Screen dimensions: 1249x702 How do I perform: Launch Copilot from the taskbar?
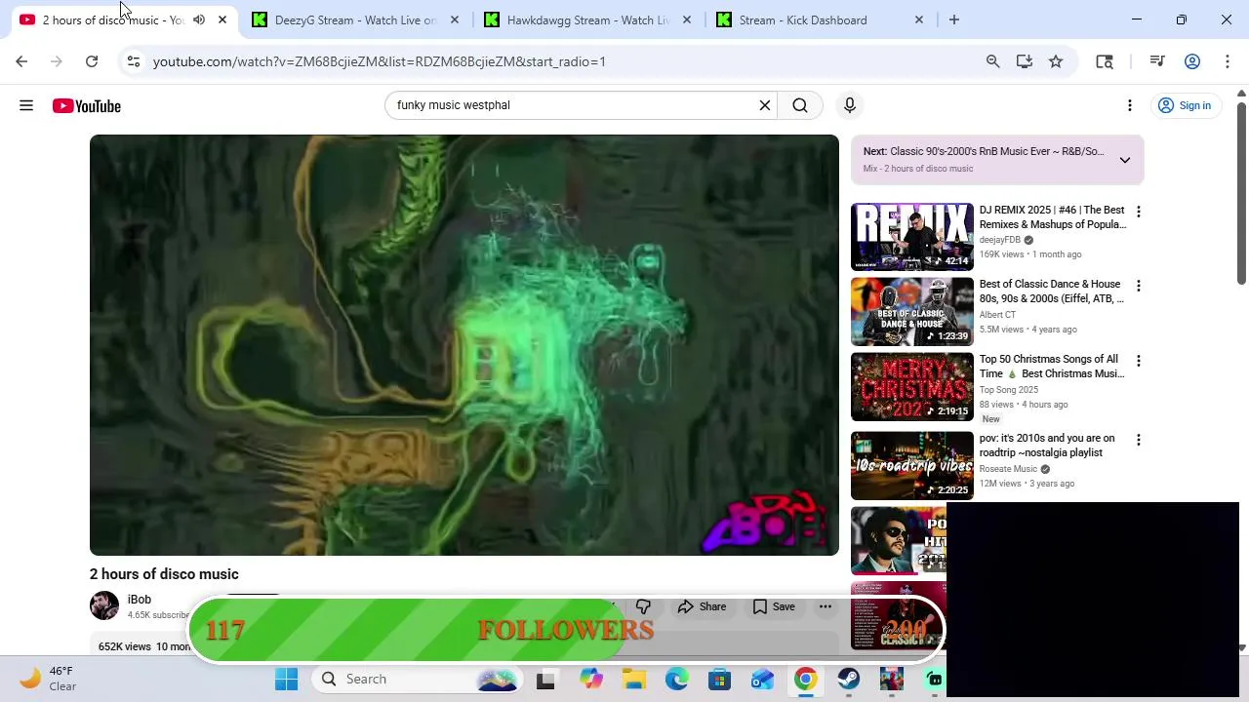click(x=591, y=680)
